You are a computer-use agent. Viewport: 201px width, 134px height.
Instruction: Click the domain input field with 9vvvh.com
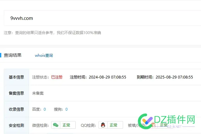pos(101,18)
